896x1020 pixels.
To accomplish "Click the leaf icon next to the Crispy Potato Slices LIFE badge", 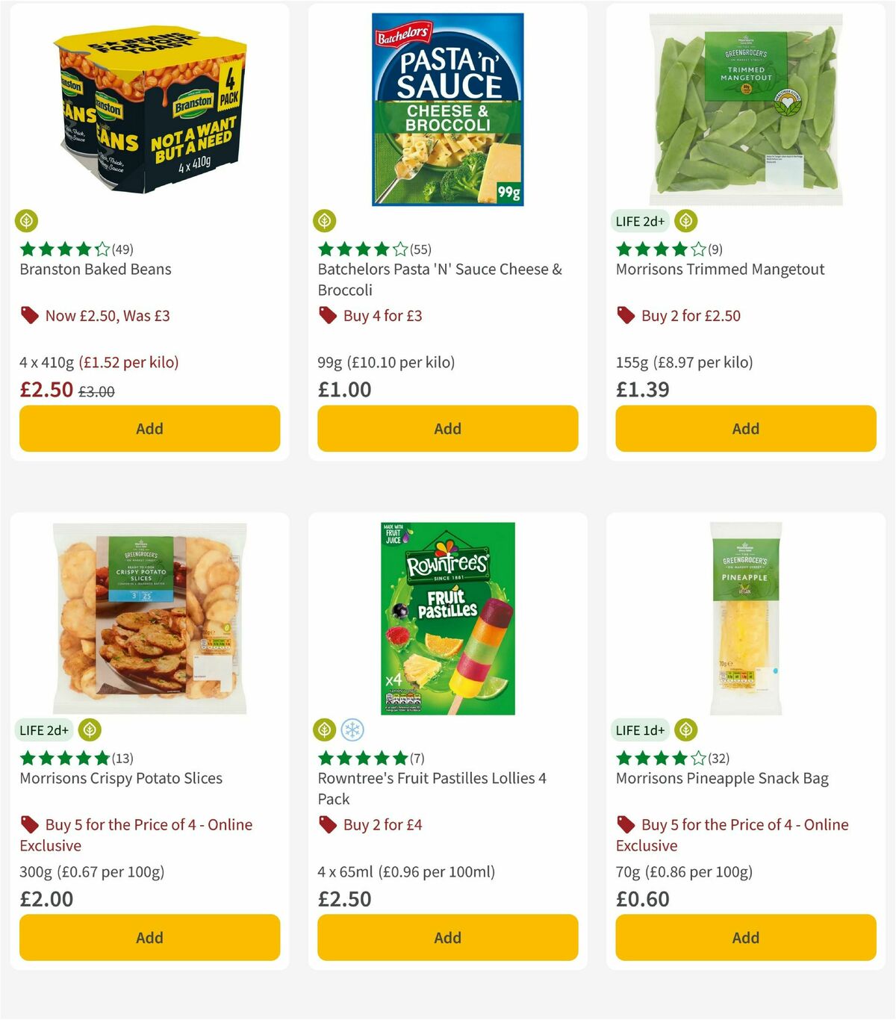I will click(x=90, y=730).
